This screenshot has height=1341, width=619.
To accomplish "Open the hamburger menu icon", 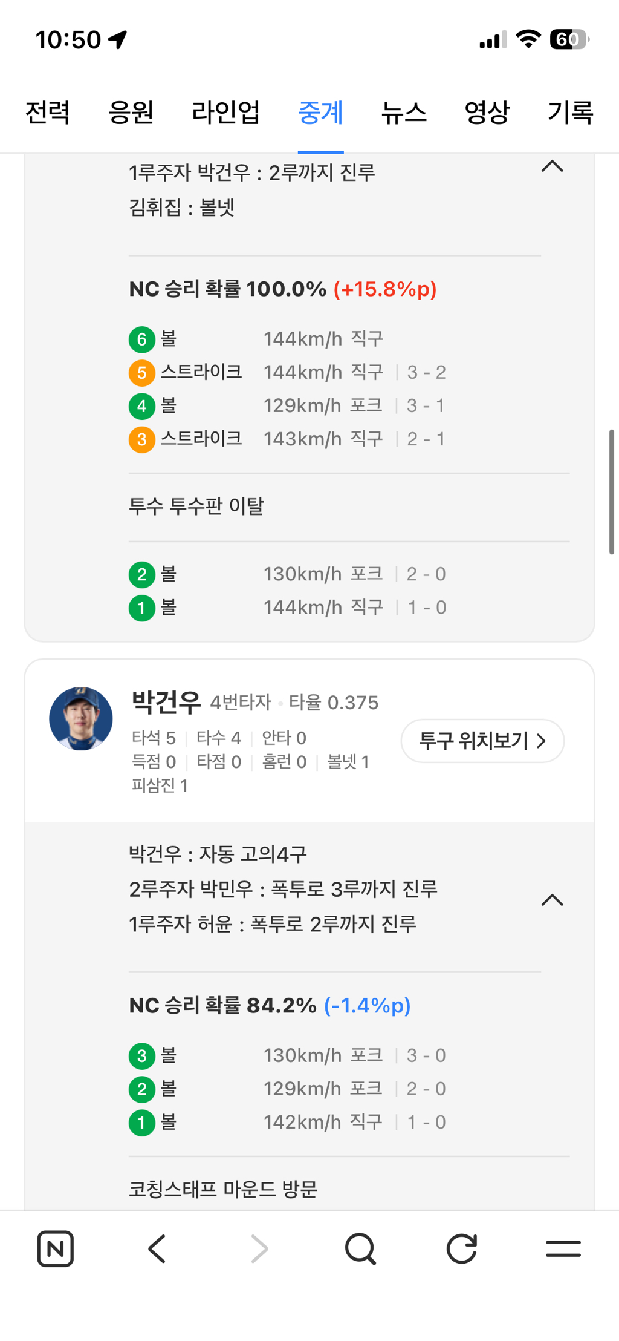I will click(563, 1248).
